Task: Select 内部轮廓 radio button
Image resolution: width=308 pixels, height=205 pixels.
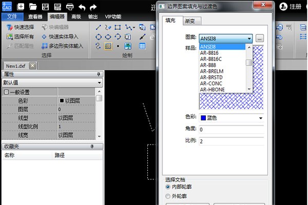Action: [169, 187]
